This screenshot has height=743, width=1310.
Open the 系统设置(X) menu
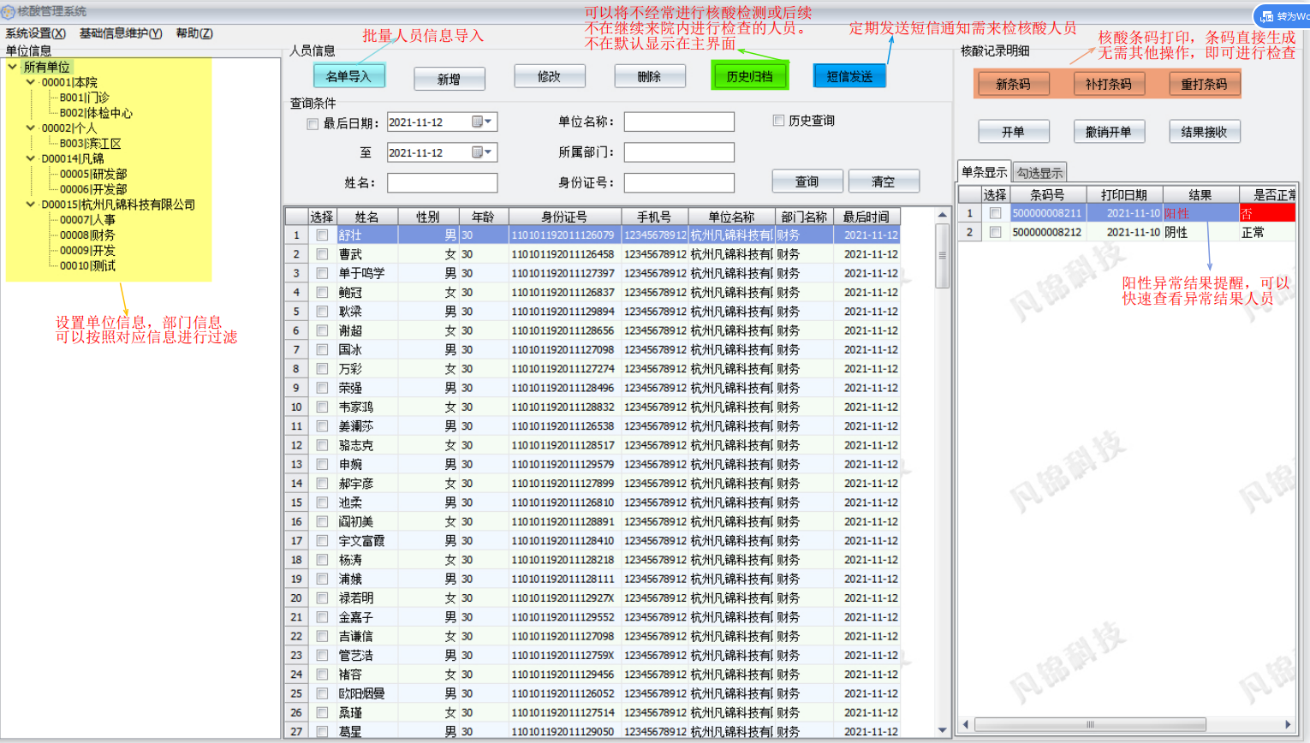(35, 33)
